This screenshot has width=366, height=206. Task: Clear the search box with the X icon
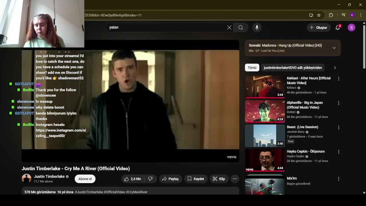229,27
